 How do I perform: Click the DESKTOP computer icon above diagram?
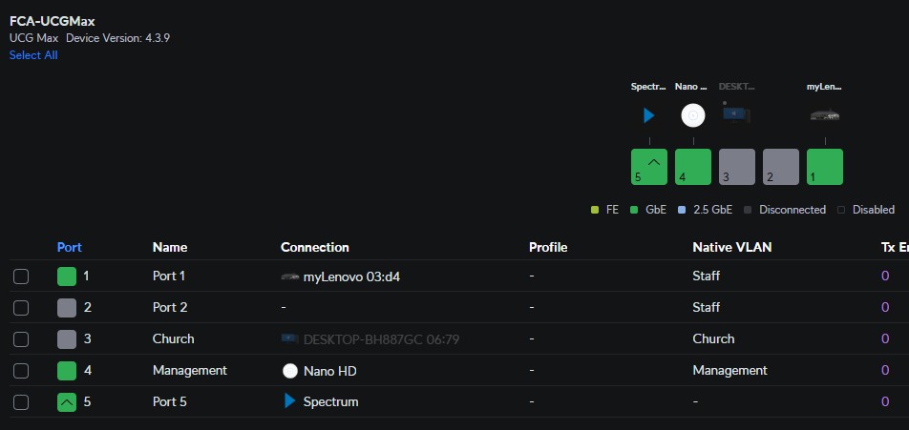(734, 114)
